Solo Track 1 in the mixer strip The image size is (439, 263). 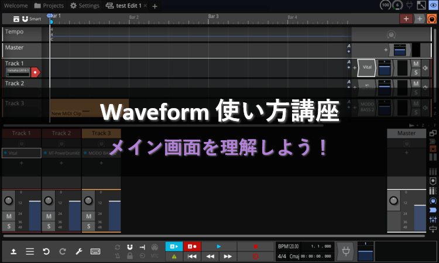(x=9, y=226)
